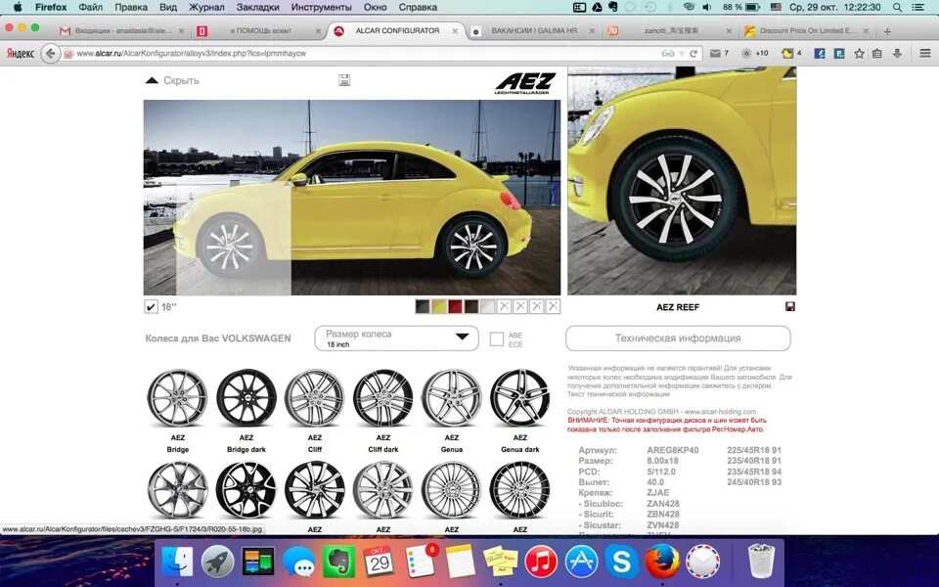Image resolution: width=939 pixels, height=587 pixels.
Task: Toggle reader view glasses icon
Action: [668, 53]
